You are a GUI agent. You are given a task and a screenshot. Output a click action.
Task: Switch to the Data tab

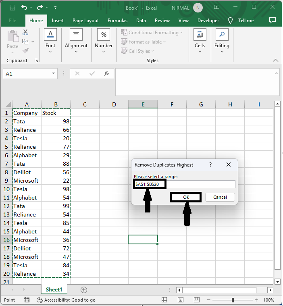pos(141,21)
